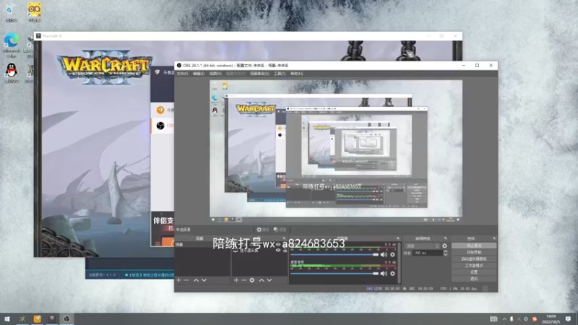Screen dimensions: 578x325
Task: Pop out the Scene Transitions dock panel
Action: click(x=445, y=238)
